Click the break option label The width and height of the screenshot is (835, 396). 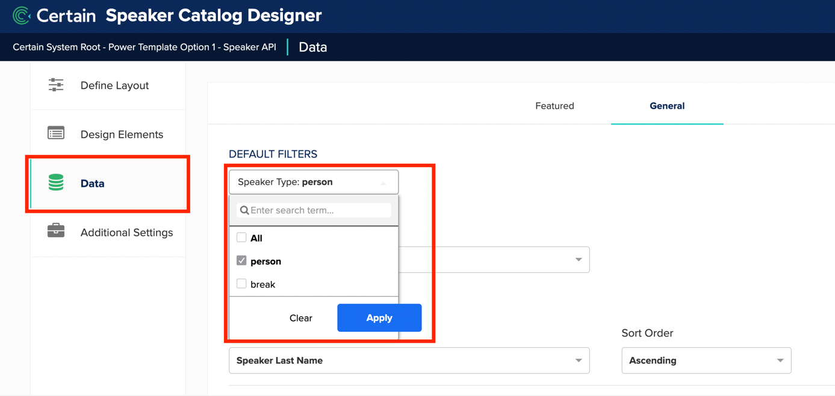coord(262,284)
